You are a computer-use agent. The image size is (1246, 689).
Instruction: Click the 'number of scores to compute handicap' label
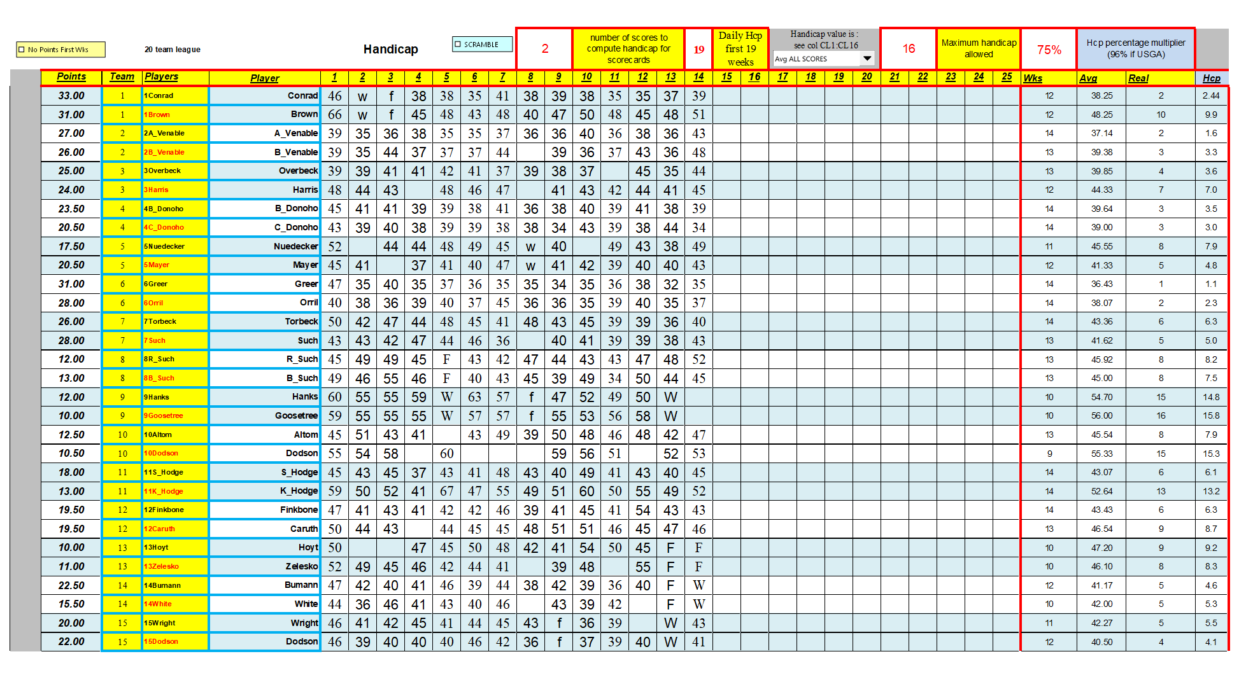pos(628,48)
